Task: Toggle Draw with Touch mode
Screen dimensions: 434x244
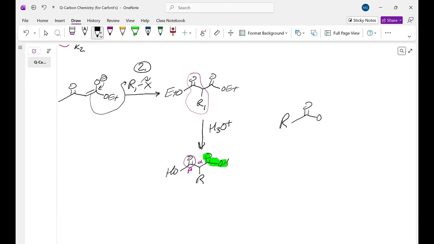Action: tap(203, 33)
